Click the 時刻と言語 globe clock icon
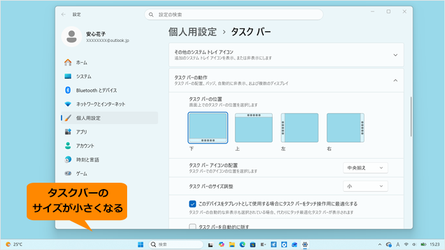445x250 pixels. (68, 159)
